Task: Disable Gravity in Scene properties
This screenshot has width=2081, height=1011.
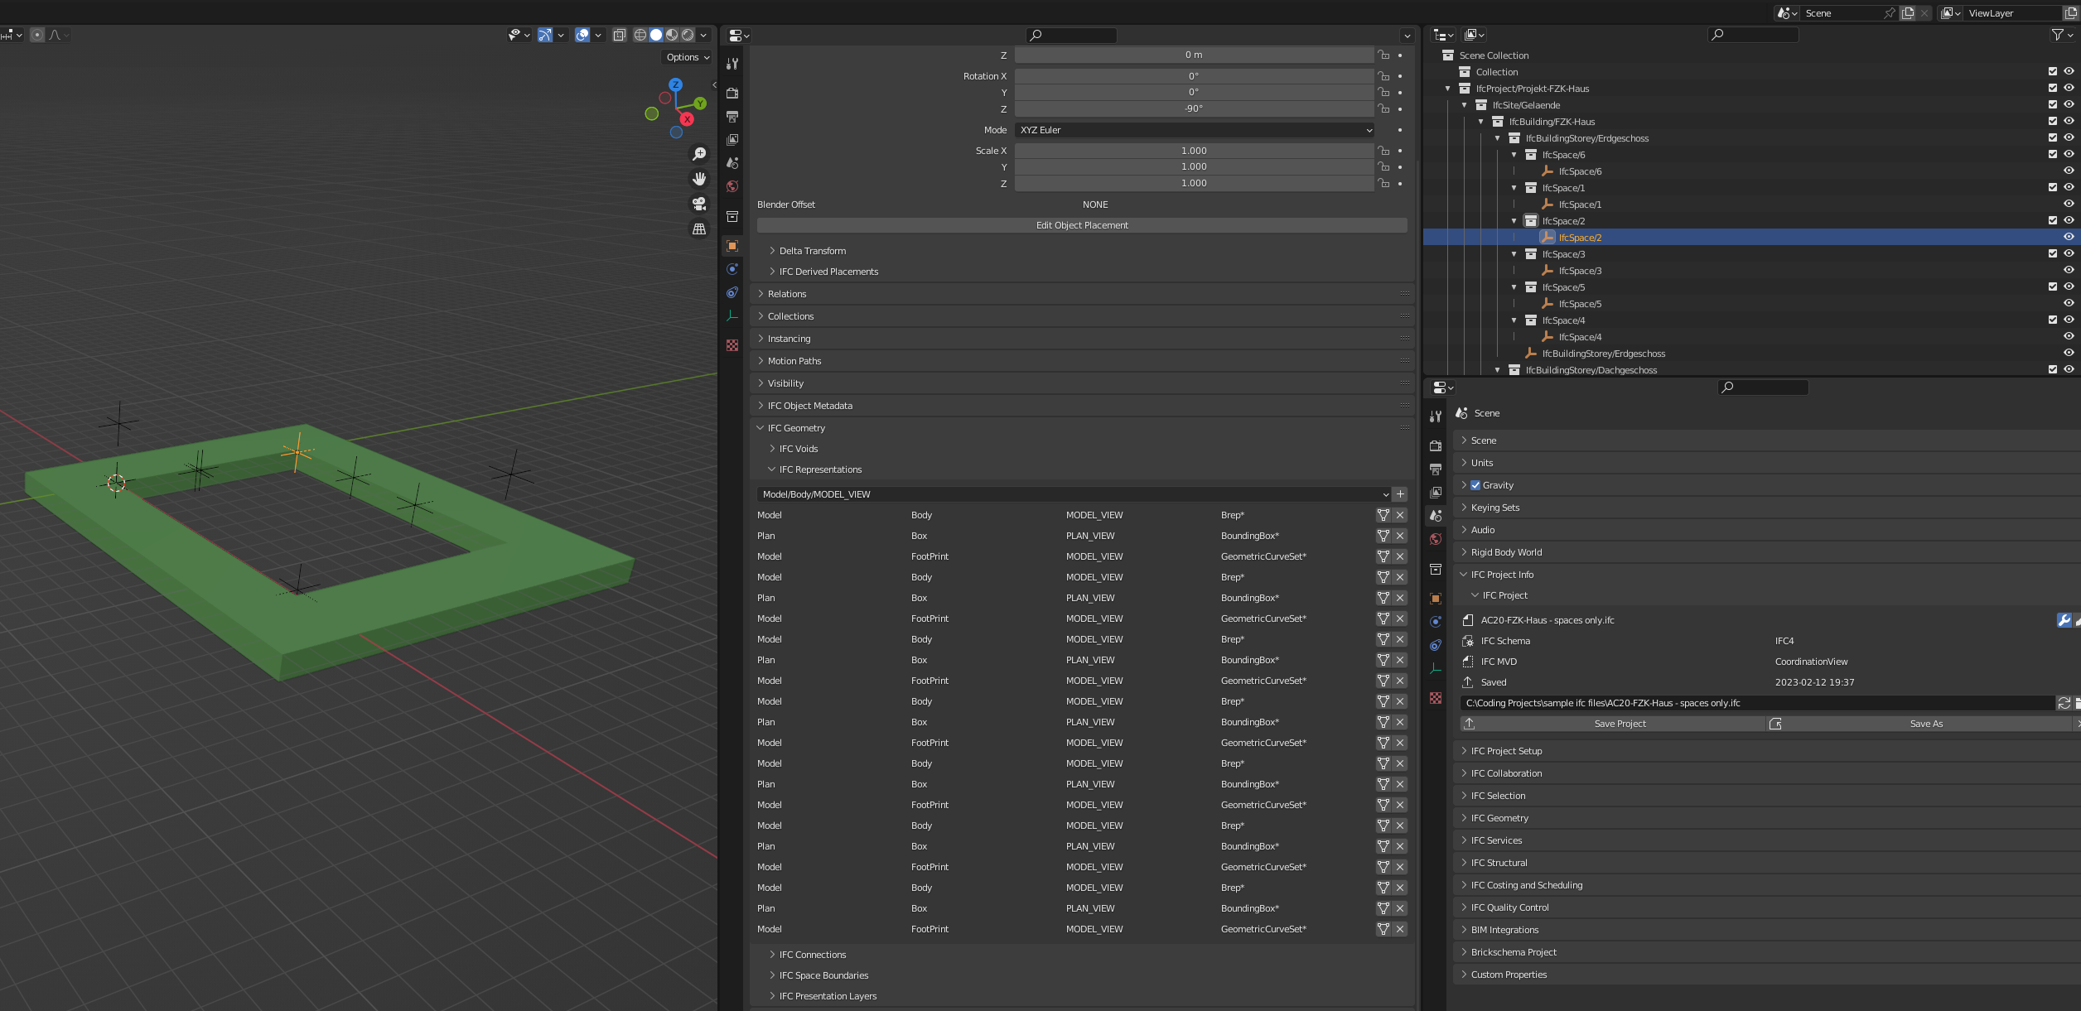Action: pyautogui.click(x=1475, y=485)
